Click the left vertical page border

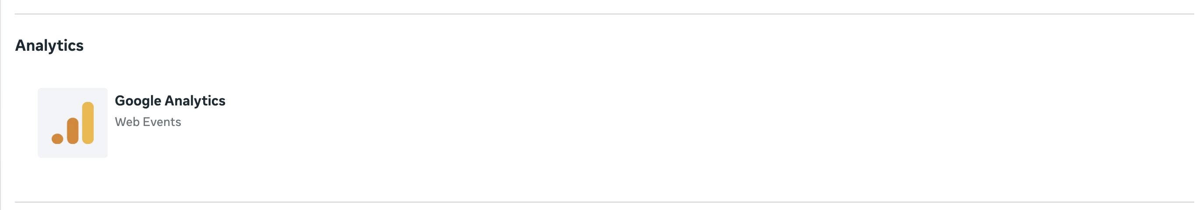(0, 105)
